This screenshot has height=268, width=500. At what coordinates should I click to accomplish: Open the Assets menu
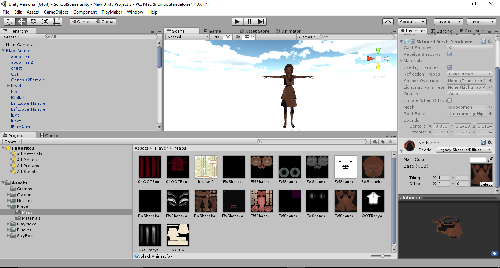pyautogui.click(x=33, y=12)
